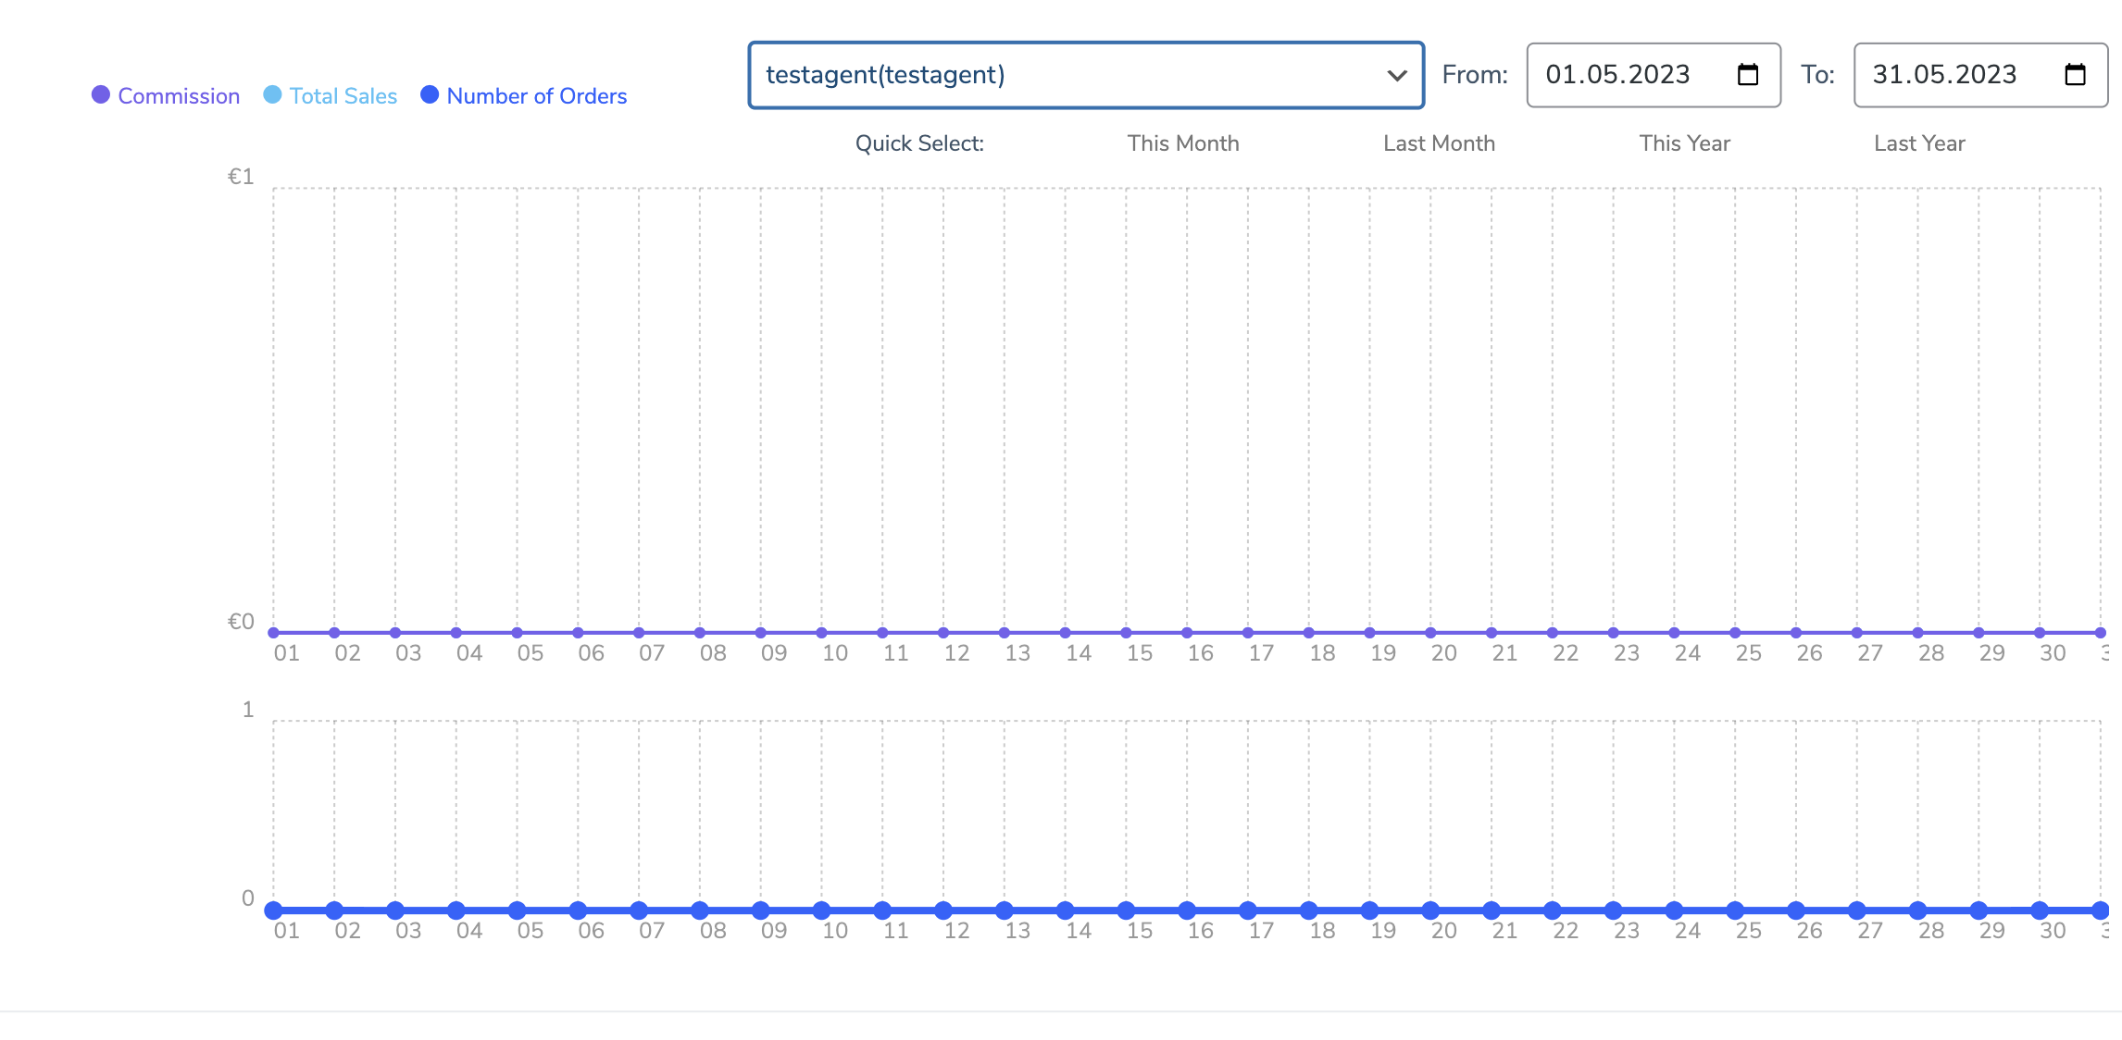Screen dimensions: 2122x1040
Task: Open calendar picker in From date field
Action: point(1747,75)
